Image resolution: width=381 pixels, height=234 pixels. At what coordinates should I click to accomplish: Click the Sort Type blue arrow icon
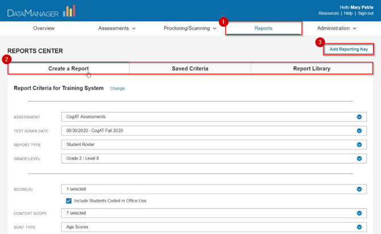point(359,227)
